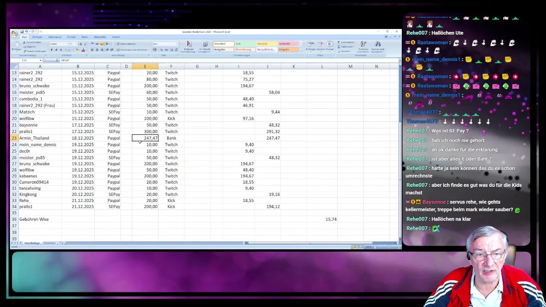Open the Calibri font name dropdown
The image size is (546, 307).
pos(67,44)
